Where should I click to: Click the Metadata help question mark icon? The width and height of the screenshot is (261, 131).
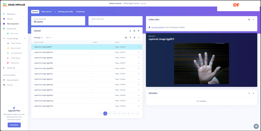click(249, 93)
